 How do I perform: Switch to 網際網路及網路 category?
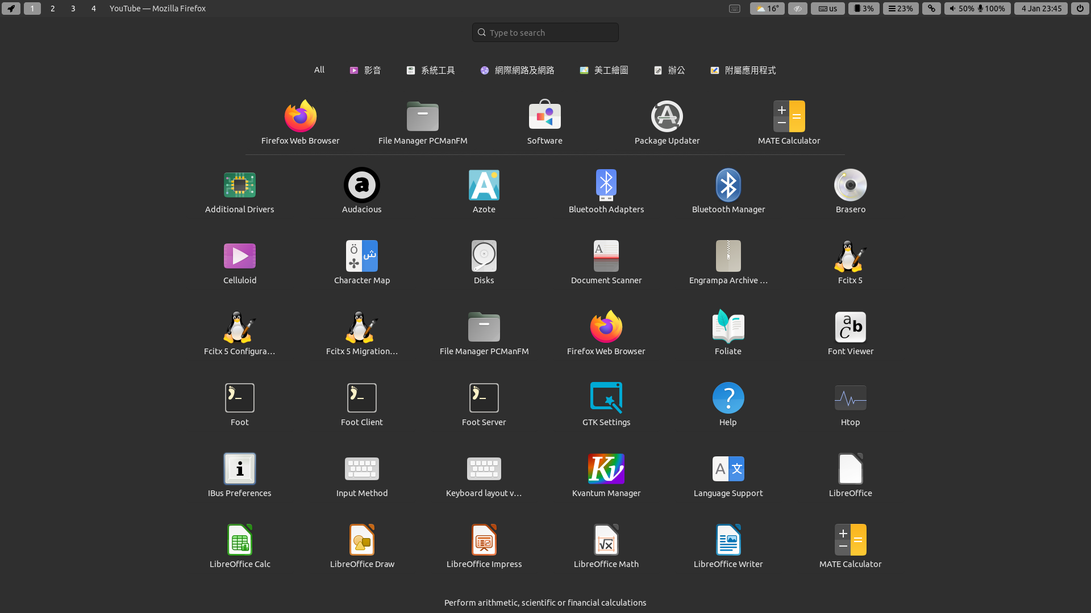(517, 70)
